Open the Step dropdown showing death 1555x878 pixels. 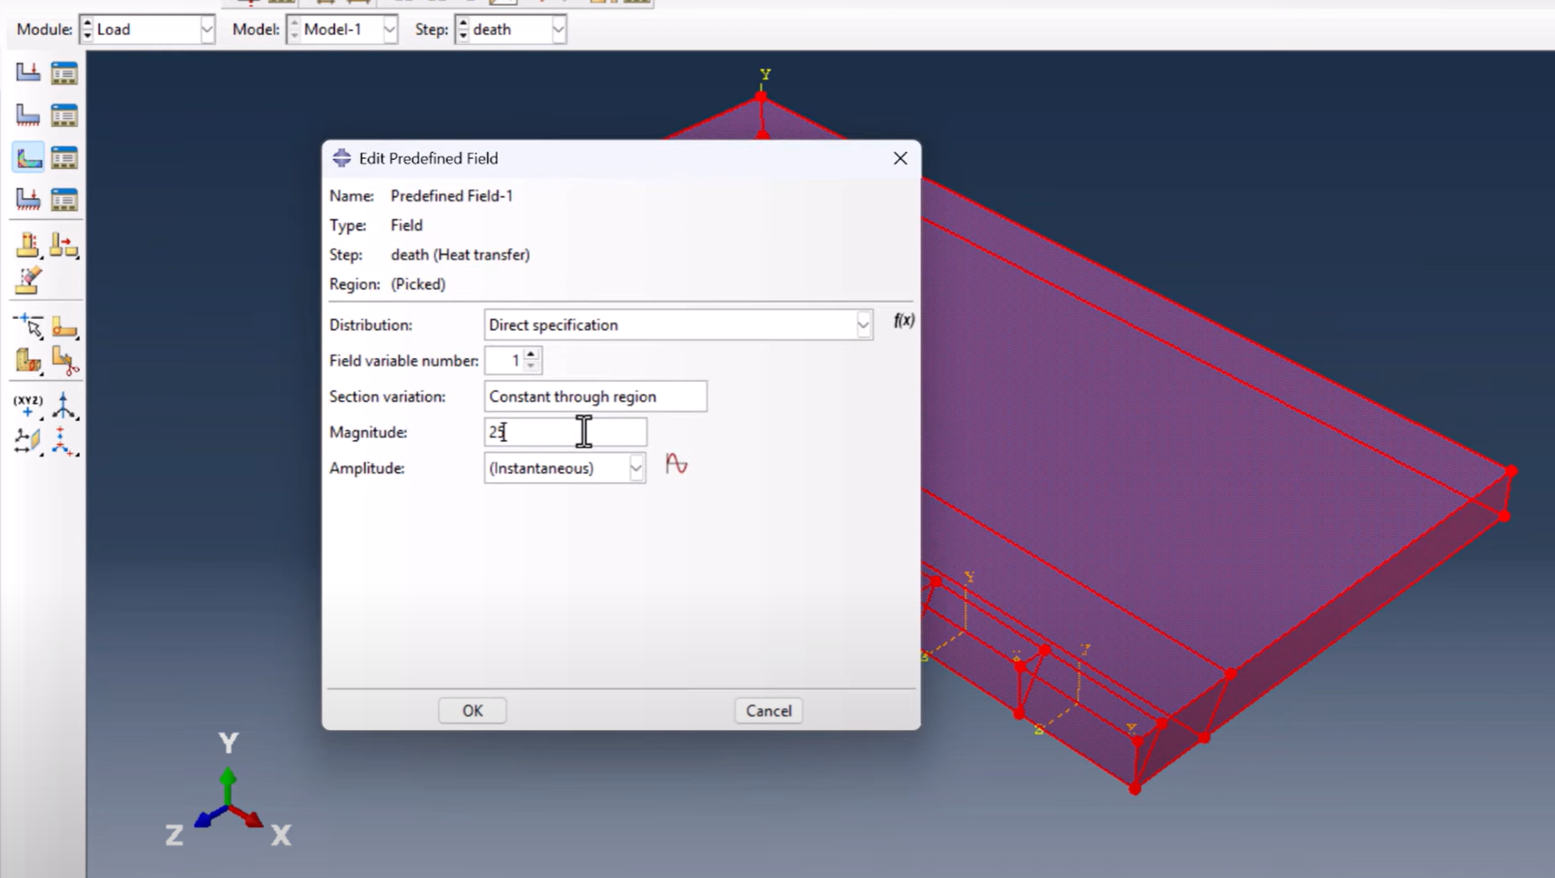point(559,29)
